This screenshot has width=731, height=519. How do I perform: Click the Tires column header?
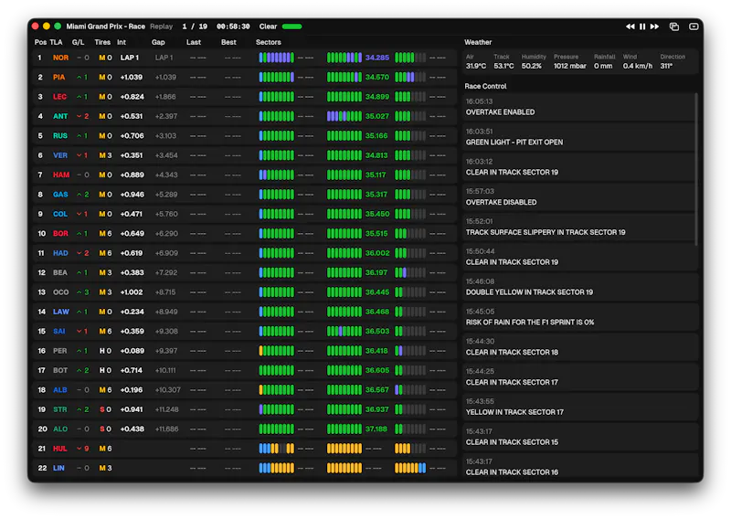102,42
